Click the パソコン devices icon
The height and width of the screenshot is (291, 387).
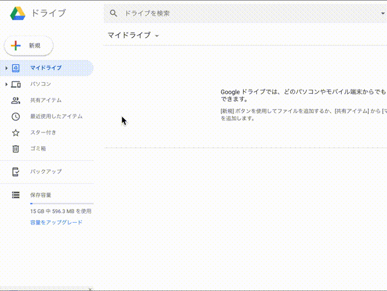click(16, 85)
